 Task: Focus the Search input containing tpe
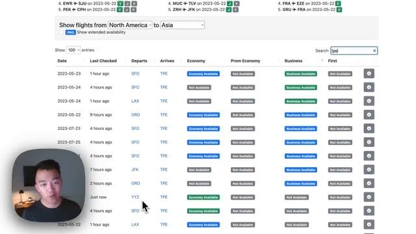pyautogui.click(x=354, y=51)
